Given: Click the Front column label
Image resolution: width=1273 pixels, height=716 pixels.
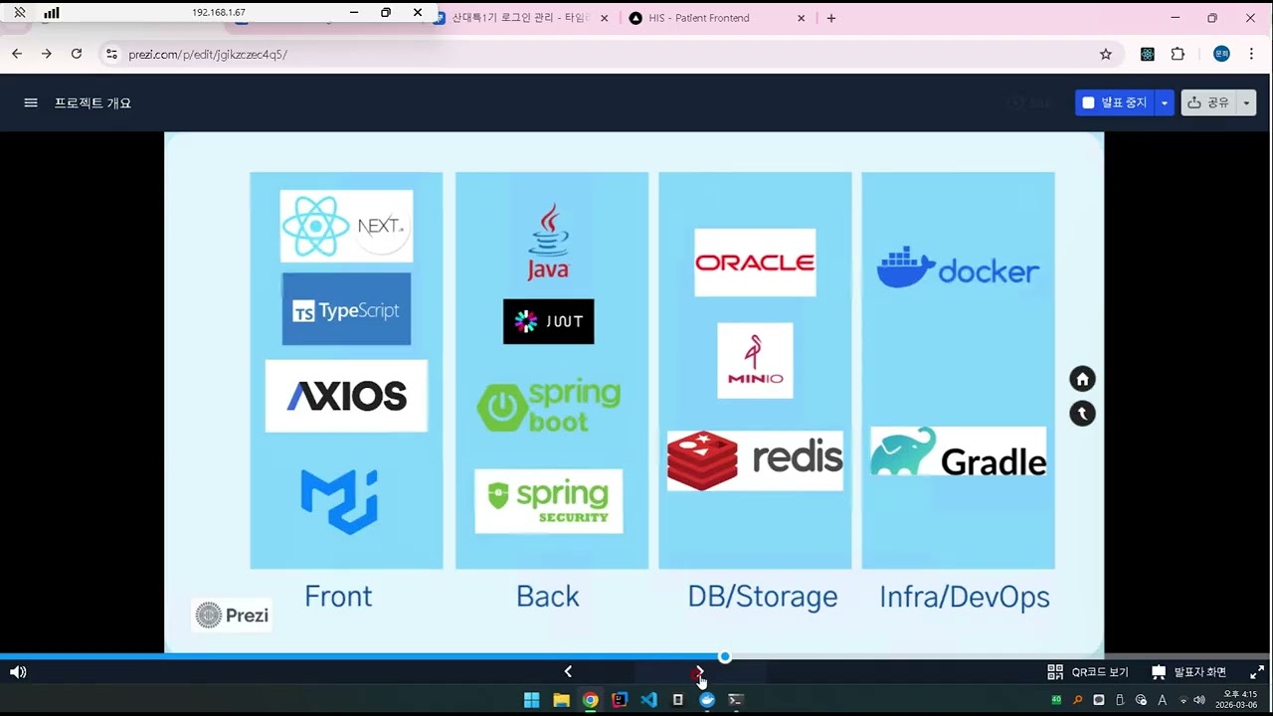Looking at the screenshot, I should tap(338, 596).
